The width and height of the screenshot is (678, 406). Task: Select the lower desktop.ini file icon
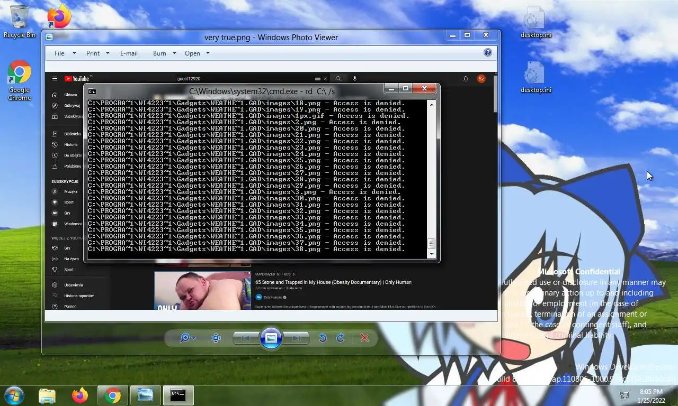(536, 77)
